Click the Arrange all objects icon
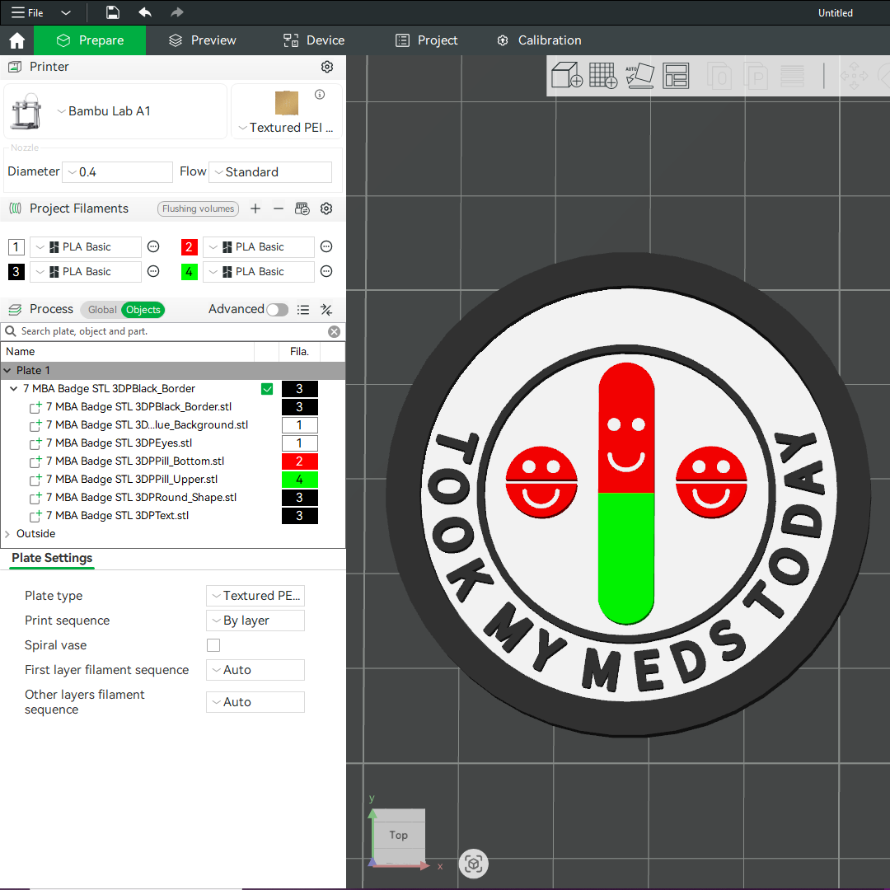This screenshot has height=890, width=890. [676, 76]
